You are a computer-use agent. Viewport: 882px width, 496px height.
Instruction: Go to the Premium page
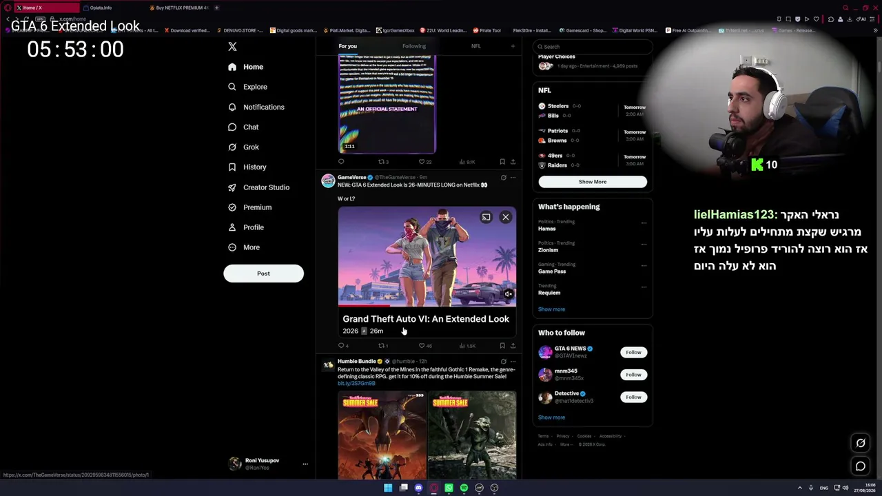click(249, 207)
